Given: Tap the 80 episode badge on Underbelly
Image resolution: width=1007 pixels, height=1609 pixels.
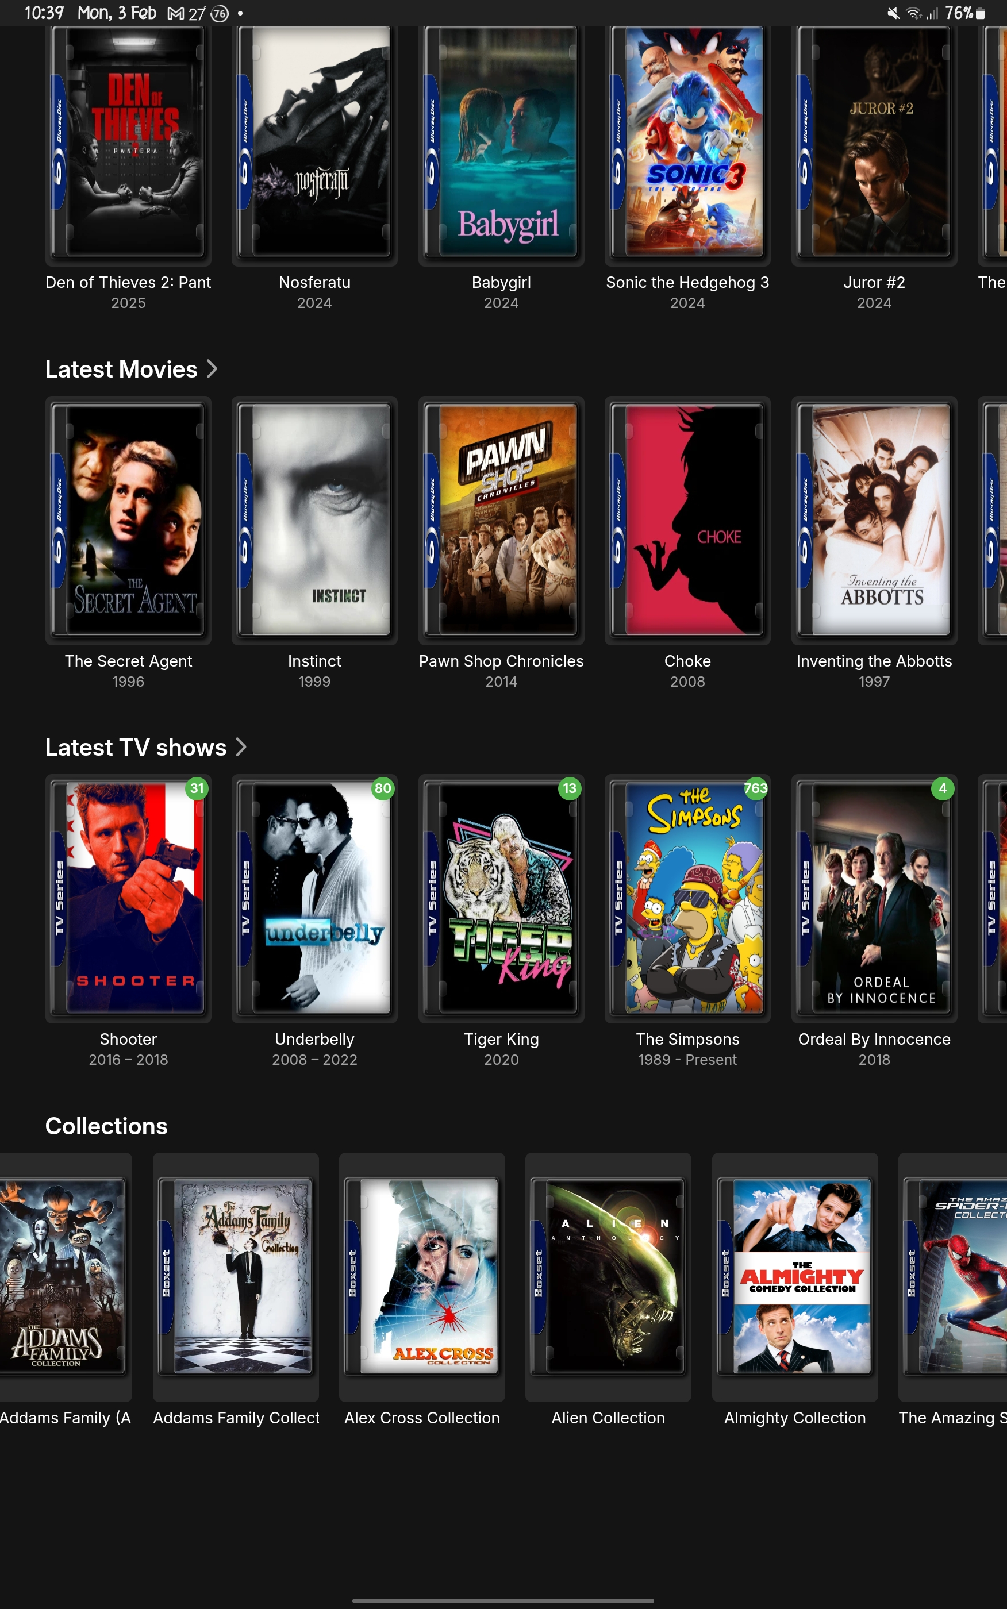Looking at the screenshot, I should coord(383,788).
